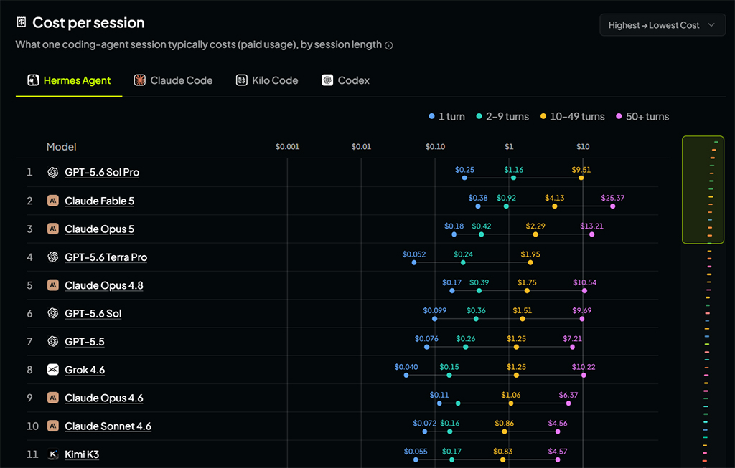Click the $0.055 data point for Kimi K3
Viewport: 735px width, 468px height.
click(x=416, y=459)
